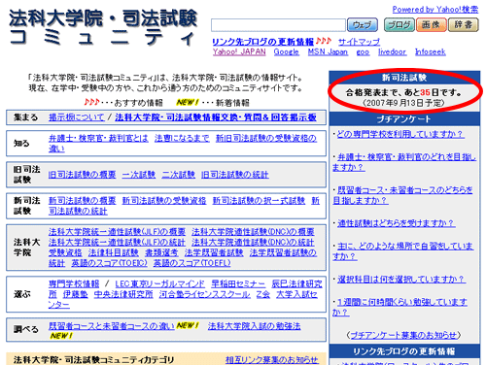Click the ブログ search button

(x=399, y=25)
